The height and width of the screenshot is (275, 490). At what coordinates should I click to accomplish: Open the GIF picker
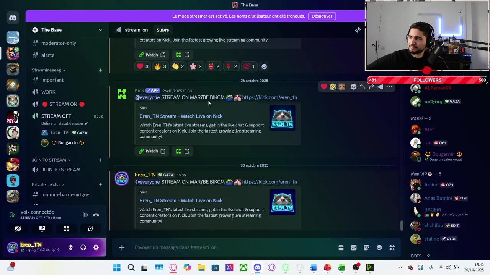(x=354, y=247)
